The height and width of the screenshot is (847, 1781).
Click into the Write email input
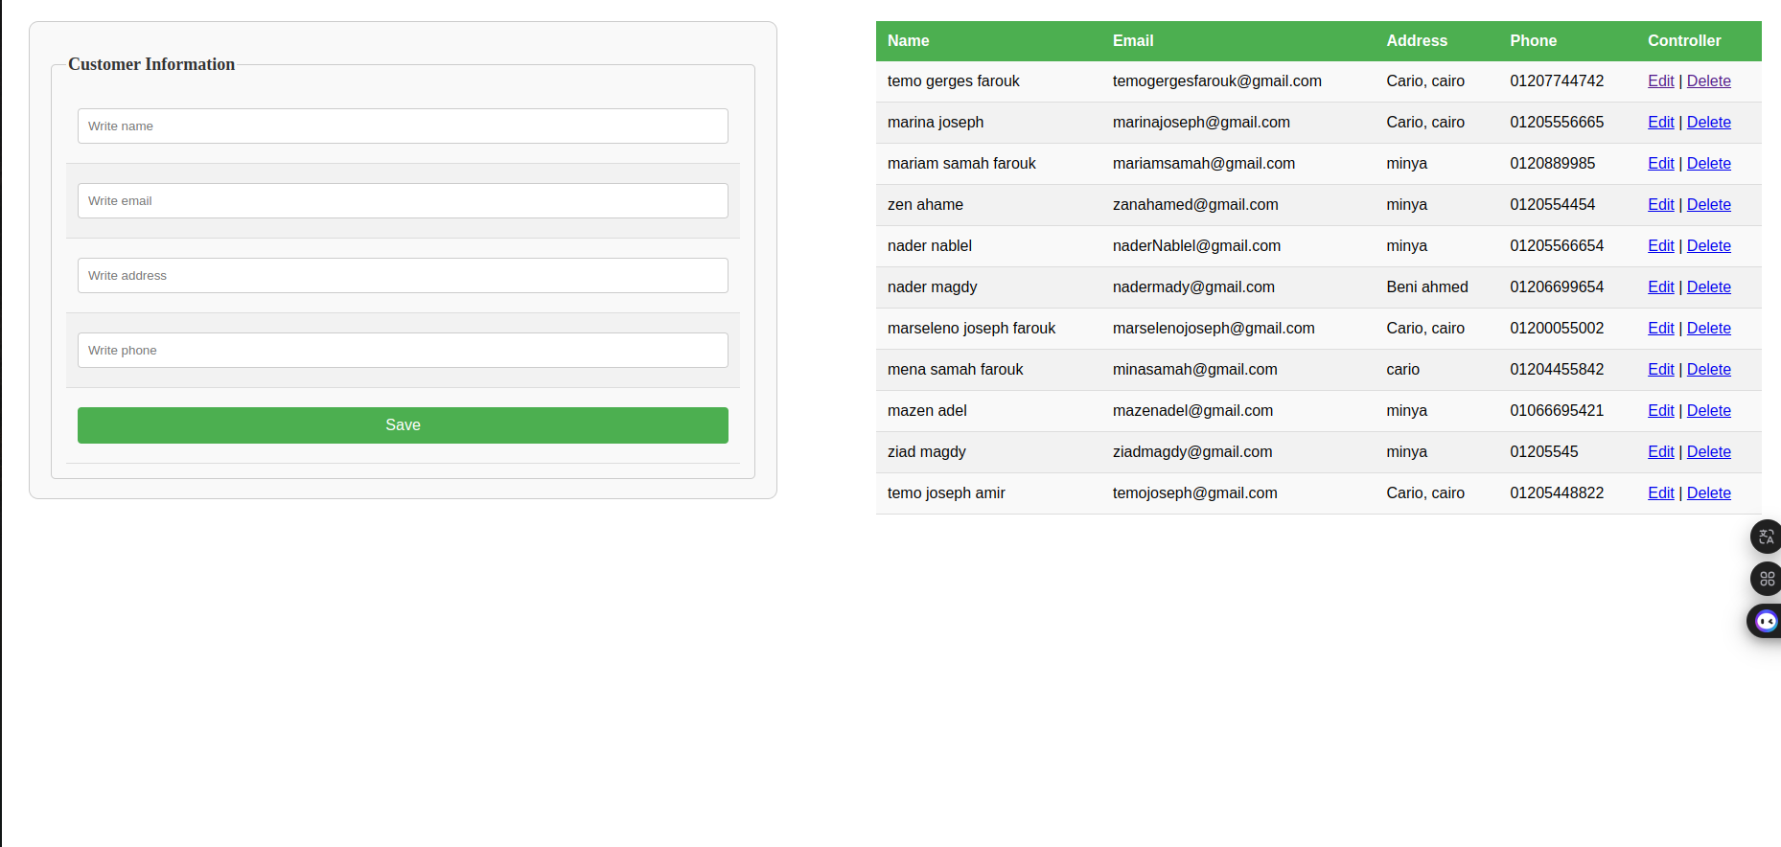click(403, 201)
